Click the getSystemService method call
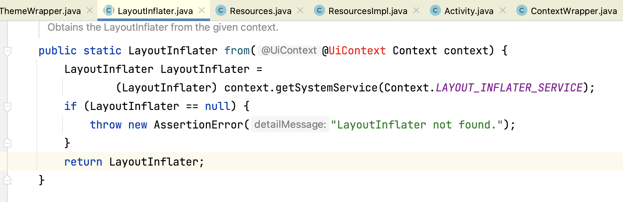 click(327, 88)
